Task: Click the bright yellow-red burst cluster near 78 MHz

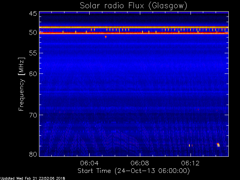Action: click(x=218, y=145)
